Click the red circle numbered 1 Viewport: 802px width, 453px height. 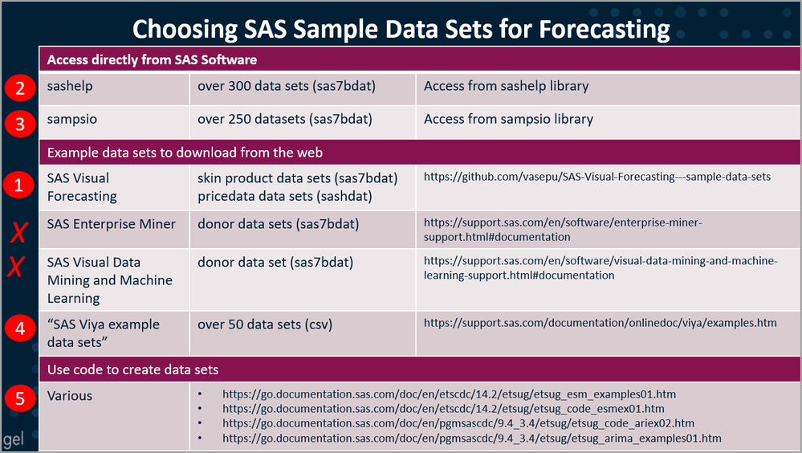tap(18, 187)
